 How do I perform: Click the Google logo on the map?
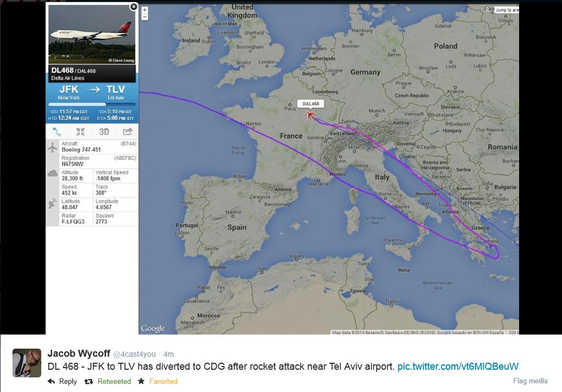(153, 329)
